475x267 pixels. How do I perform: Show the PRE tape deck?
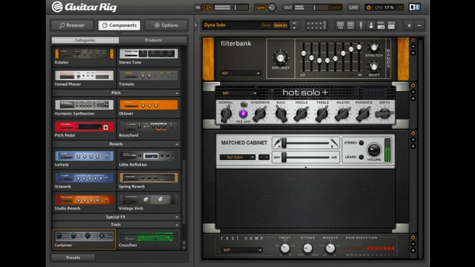point(340,25)
